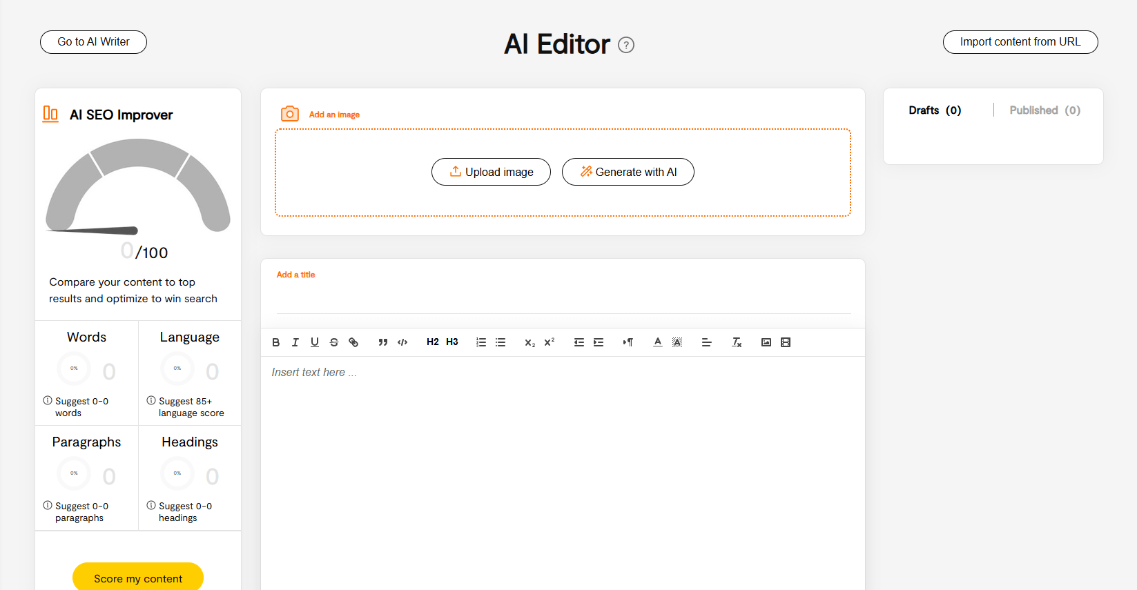Insert an image from the editor toolbar

point(766,342)
